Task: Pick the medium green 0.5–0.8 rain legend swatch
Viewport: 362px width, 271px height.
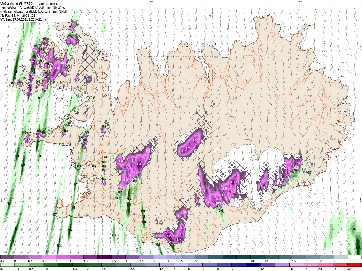Action: (x=36, y=265)
